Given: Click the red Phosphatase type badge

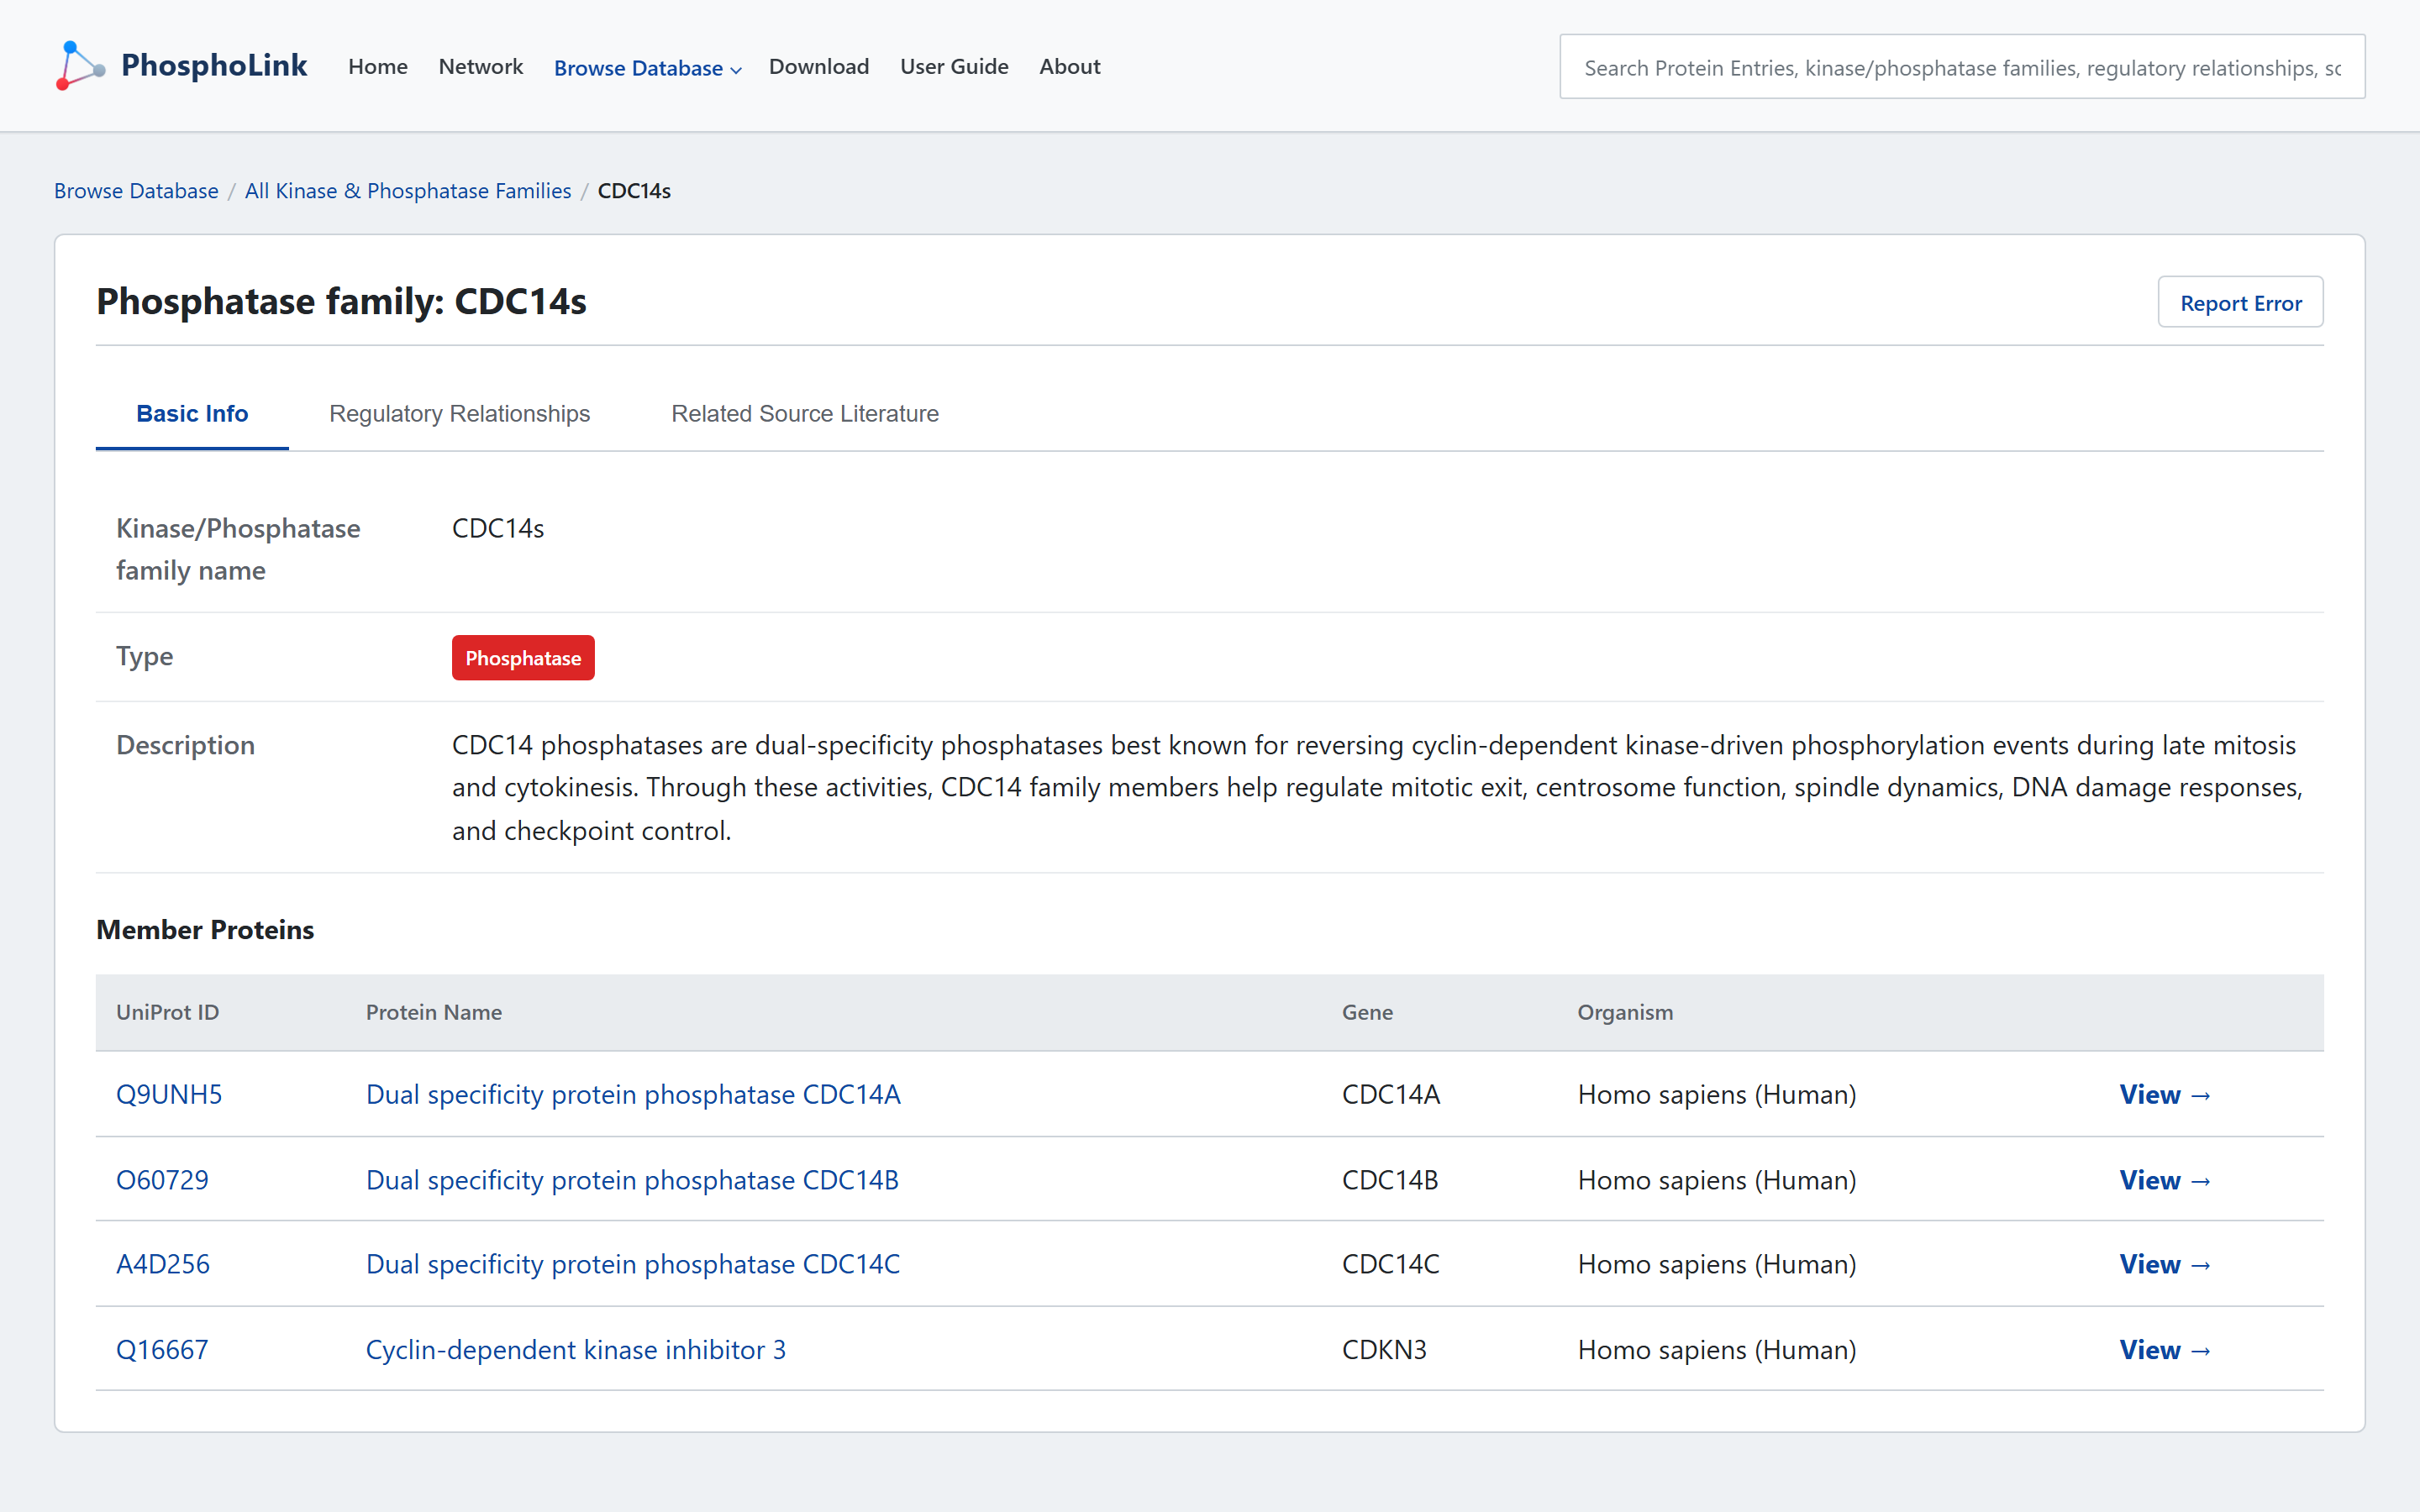Looking at the screenshot, I should pos(523,658).
